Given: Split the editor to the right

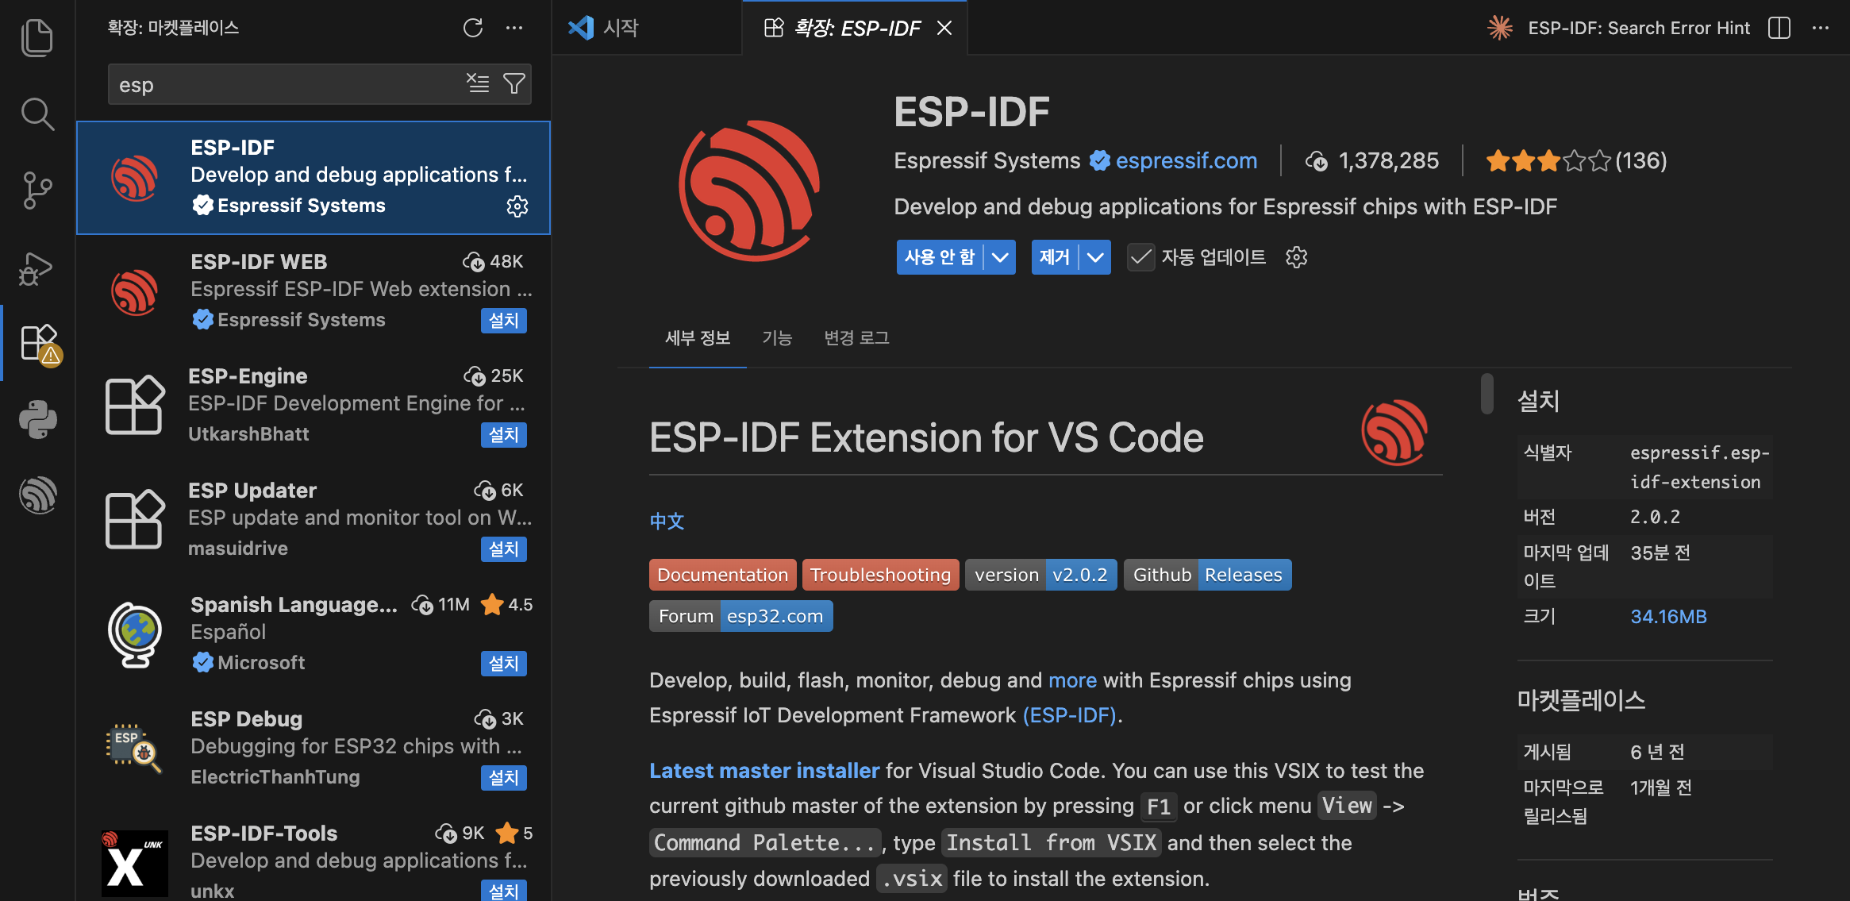Looking at the screenshot, I should coord(1779,29).
